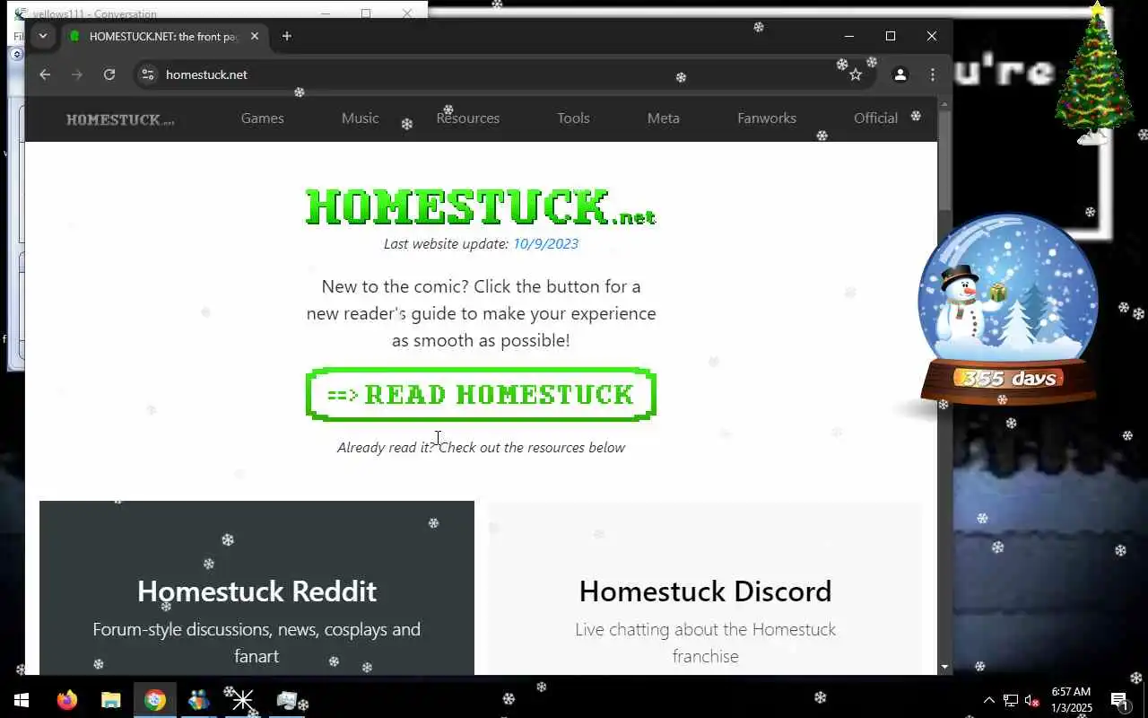
Task: Reload the homestuck.net page
Action: coord(109,74)
